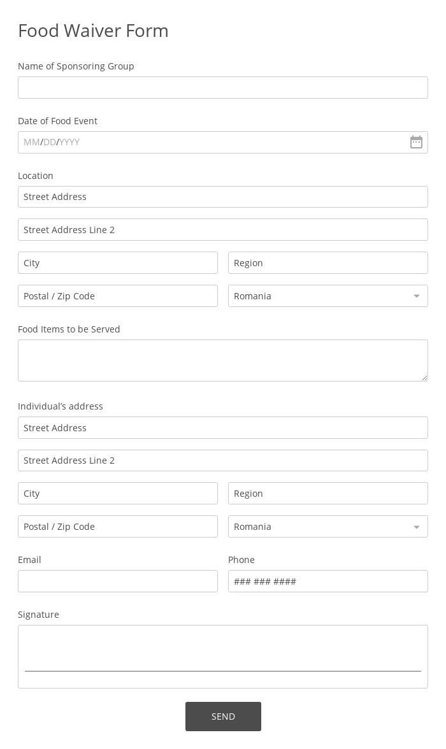Open the calendar date picker icon
The image size is (446, 749).
click(416, 142)
